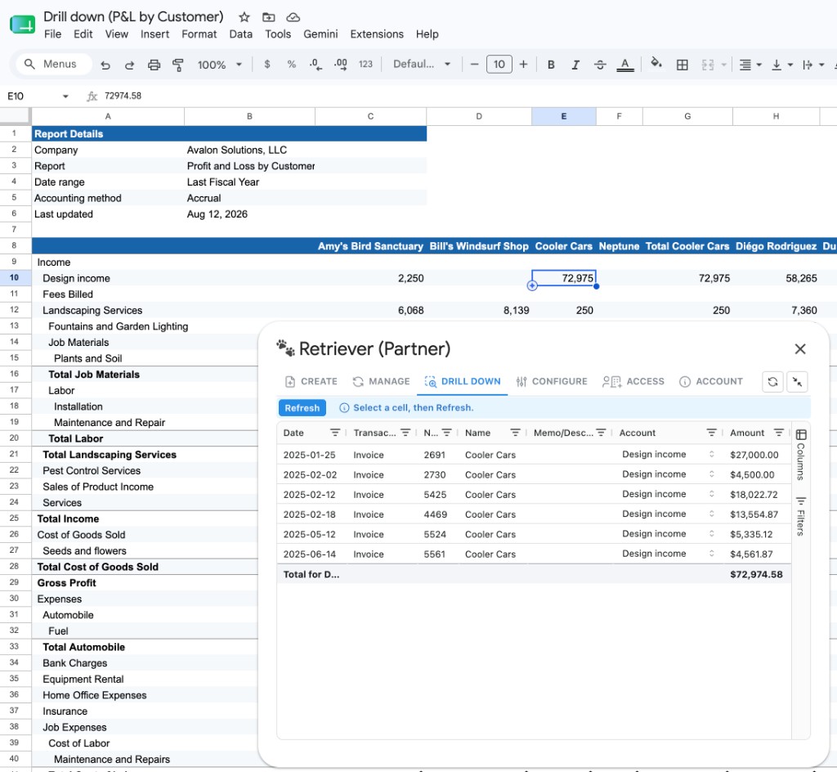The height and width of the screenshot is (772, 837).
Task: Open the Sheets home icon
Action: pos(22,25)
